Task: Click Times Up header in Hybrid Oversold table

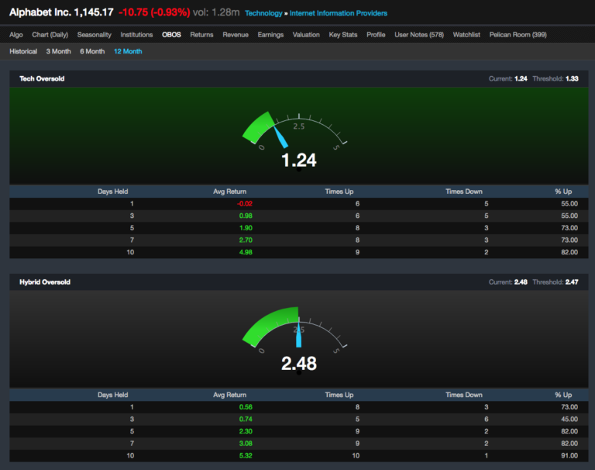Action: pos(339,395)
